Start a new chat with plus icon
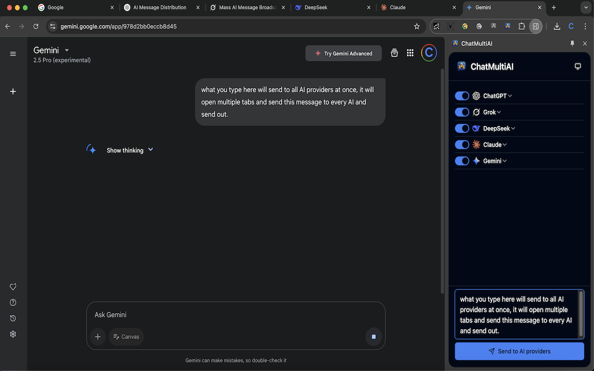The width and height of the screenshot is (594, 371). [x=13, y=91]
